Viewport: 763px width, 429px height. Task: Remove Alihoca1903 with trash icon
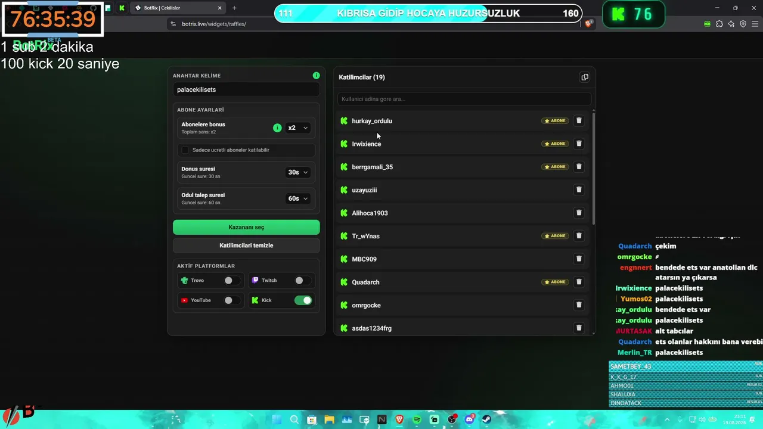tap(578, 213)
